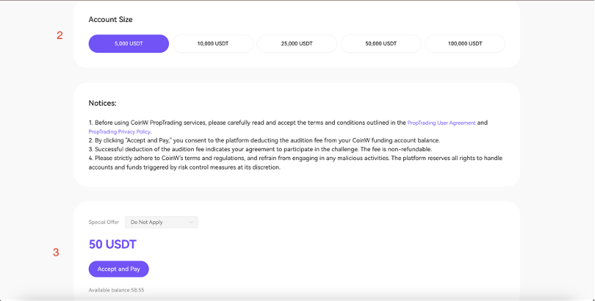This screenshot has width=595, height=301.
Task: Pick the 25,000 USDT account option
Action: 297,43
